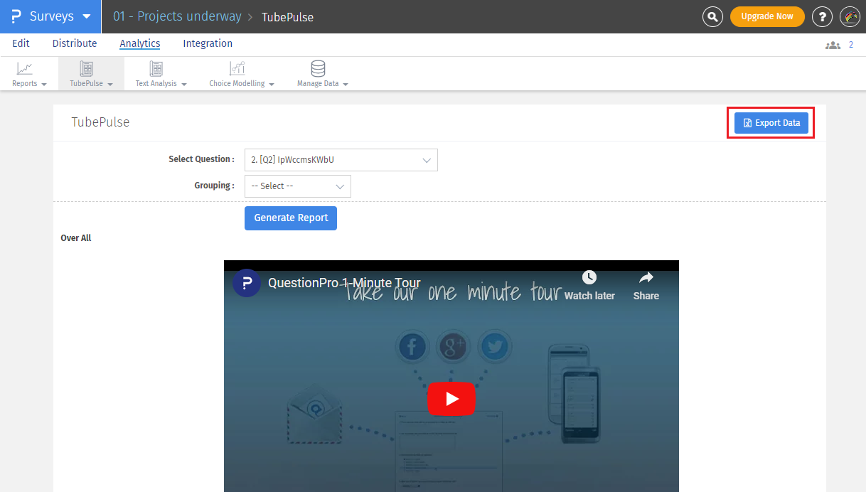
Task: Open the user profile avatar icon
Action: [850, 16]
